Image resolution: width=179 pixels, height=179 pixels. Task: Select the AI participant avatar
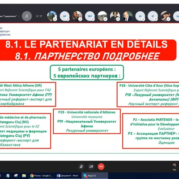140,16
